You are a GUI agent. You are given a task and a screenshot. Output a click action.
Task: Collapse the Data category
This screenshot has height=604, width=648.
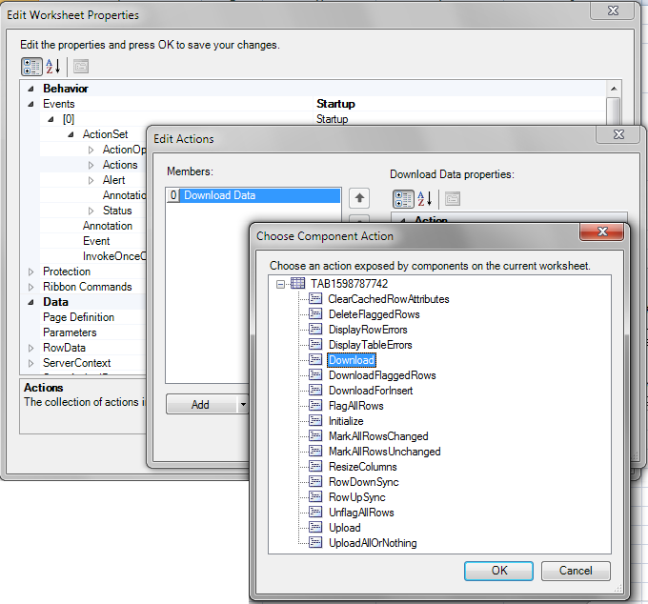[31, 302]
